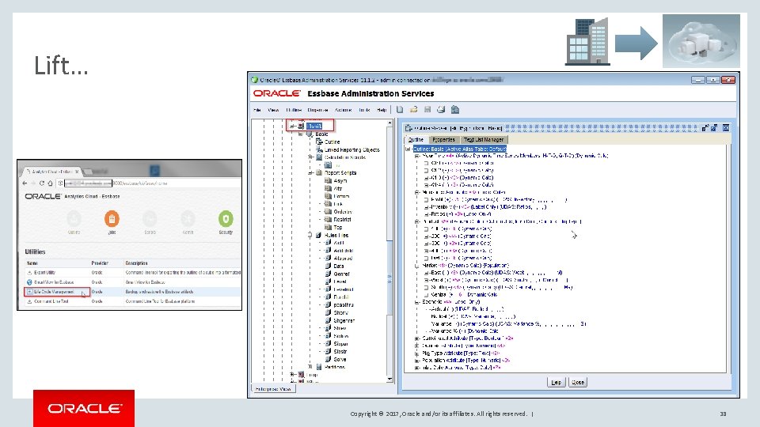Collapse the Outline: Basic root node

408,149
